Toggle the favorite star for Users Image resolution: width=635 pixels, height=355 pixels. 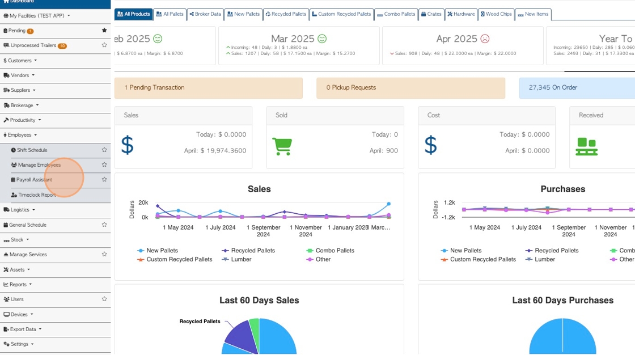click(x=104, y=299)
